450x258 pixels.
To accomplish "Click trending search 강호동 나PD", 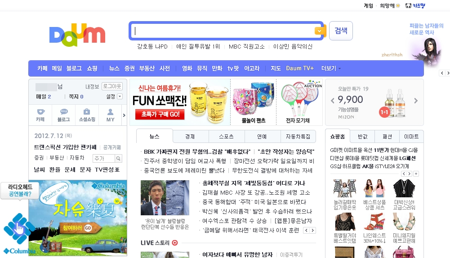I will click(x=152, y=46).
